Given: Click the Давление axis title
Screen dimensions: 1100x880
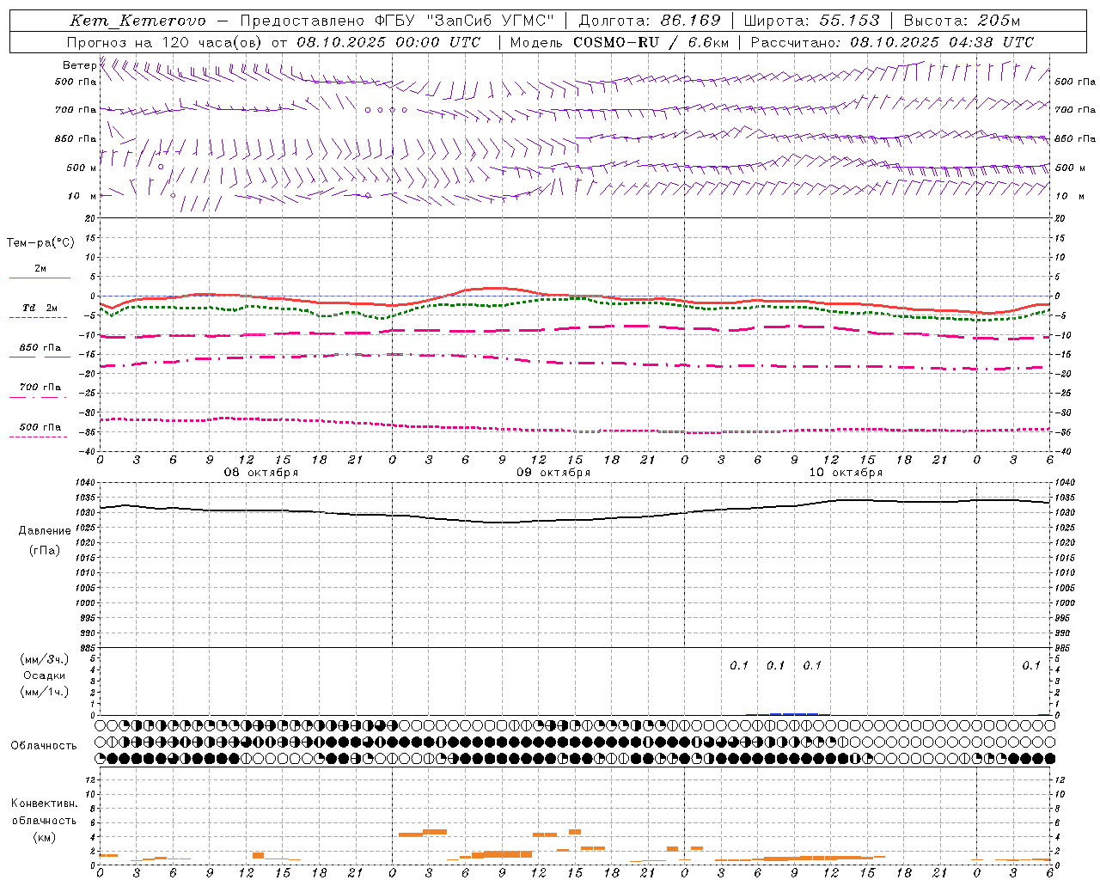Looking at the screenshot, I should [45, 530].
